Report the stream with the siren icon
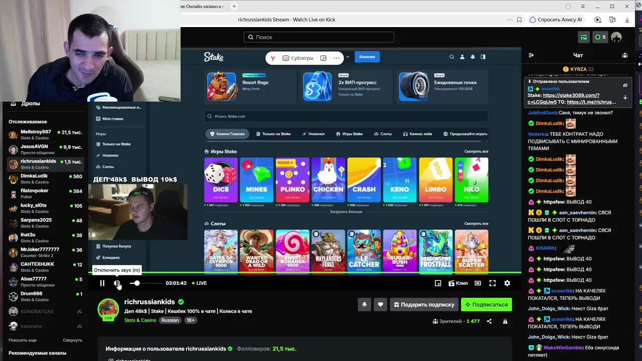 tap(505, 321)
